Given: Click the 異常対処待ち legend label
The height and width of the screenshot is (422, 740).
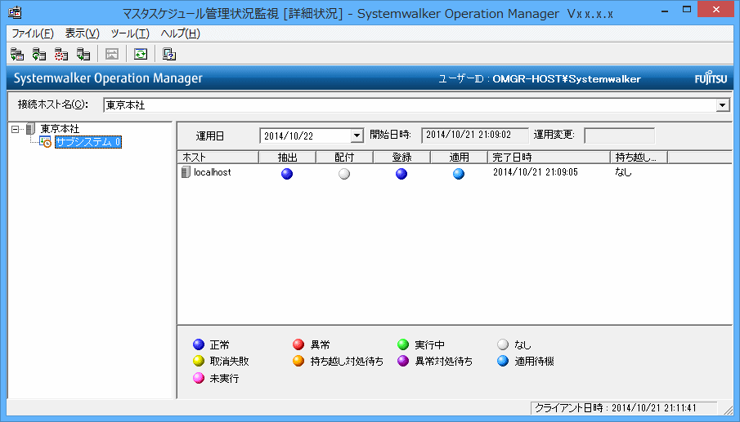Looking at the screenshot, I should [444, 362].
